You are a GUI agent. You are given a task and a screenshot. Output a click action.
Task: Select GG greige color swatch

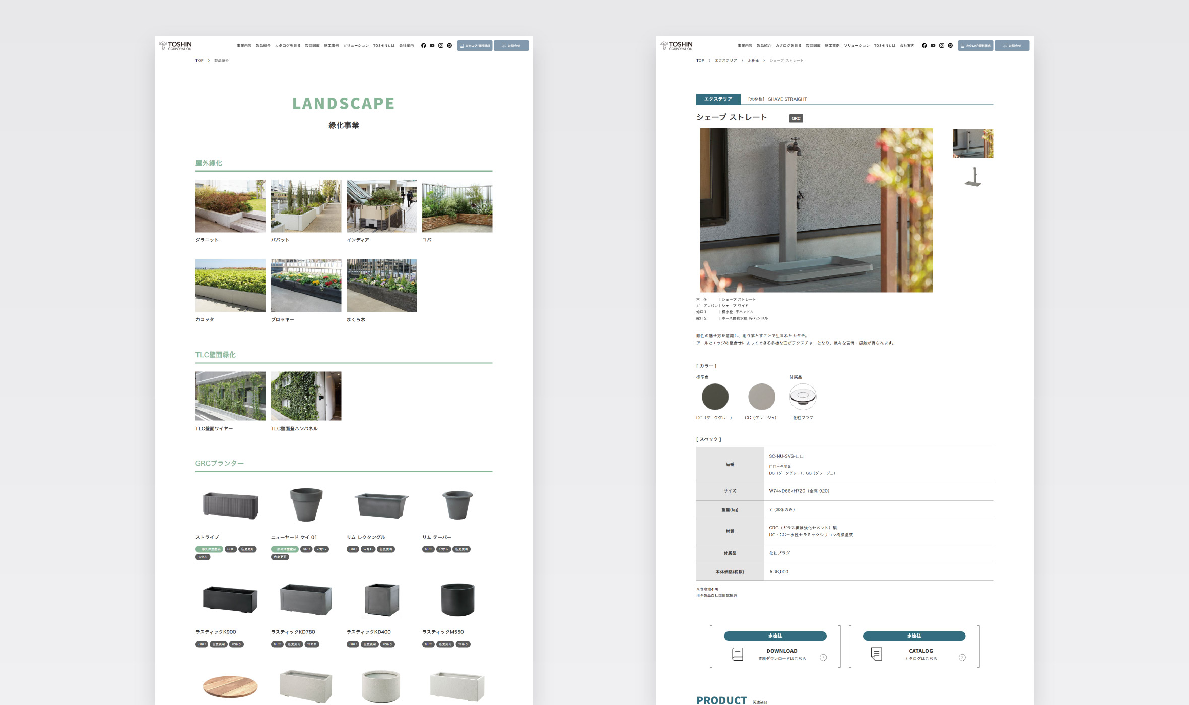coord(761,397)
